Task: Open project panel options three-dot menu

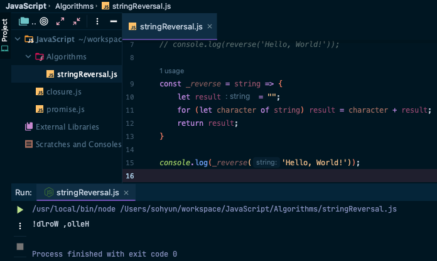Action: pyautogui.click(x=97, y=21)
